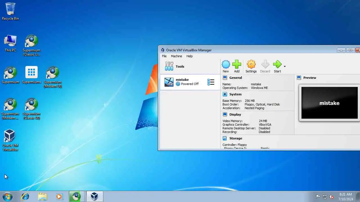Open the Start button dropdown arrow
Screen dimensions: 360x202
(285, 66)
